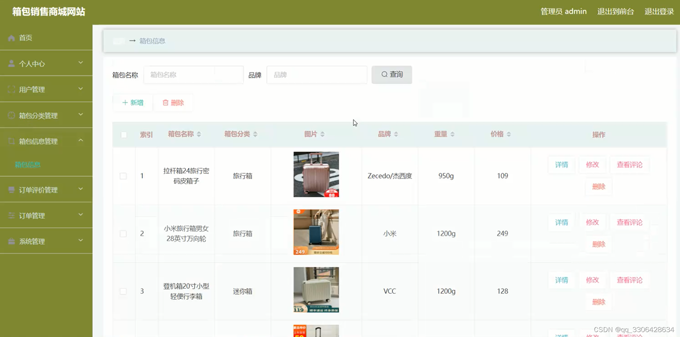
Task: Click the 删除 button above table
Action: (x=173, y=103)
